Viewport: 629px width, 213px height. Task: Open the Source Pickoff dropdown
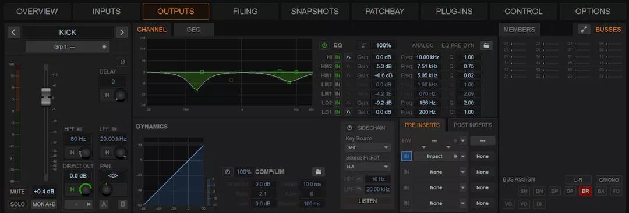tap(367, 167)
